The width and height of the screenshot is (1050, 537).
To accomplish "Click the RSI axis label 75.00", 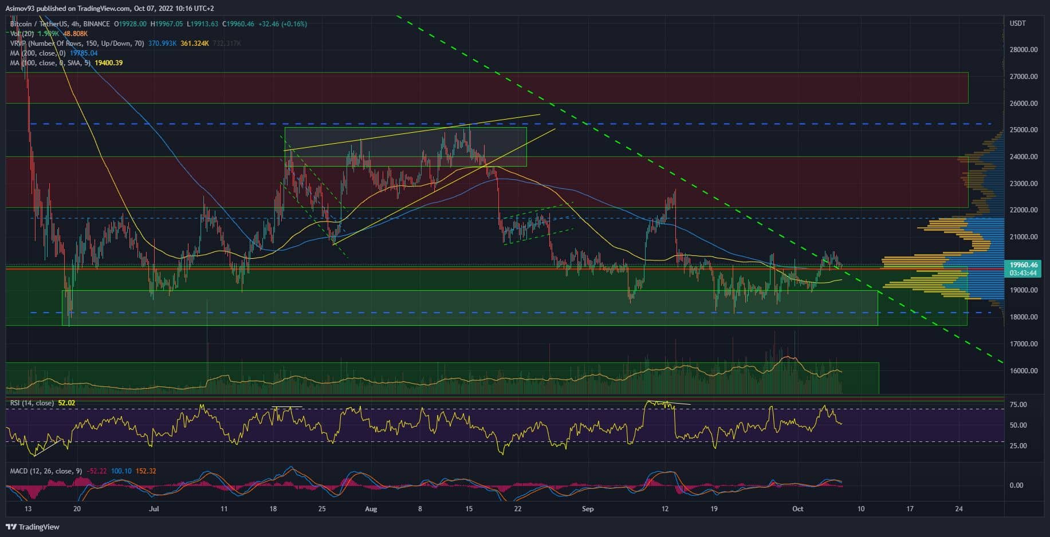I will (x=1018, y=405).
